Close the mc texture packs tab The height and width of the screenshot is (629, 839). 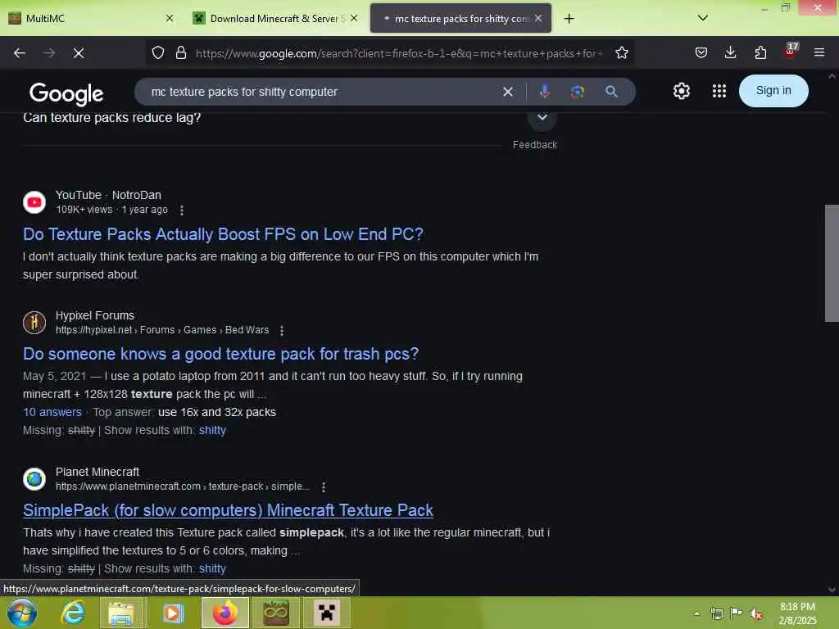538,18
